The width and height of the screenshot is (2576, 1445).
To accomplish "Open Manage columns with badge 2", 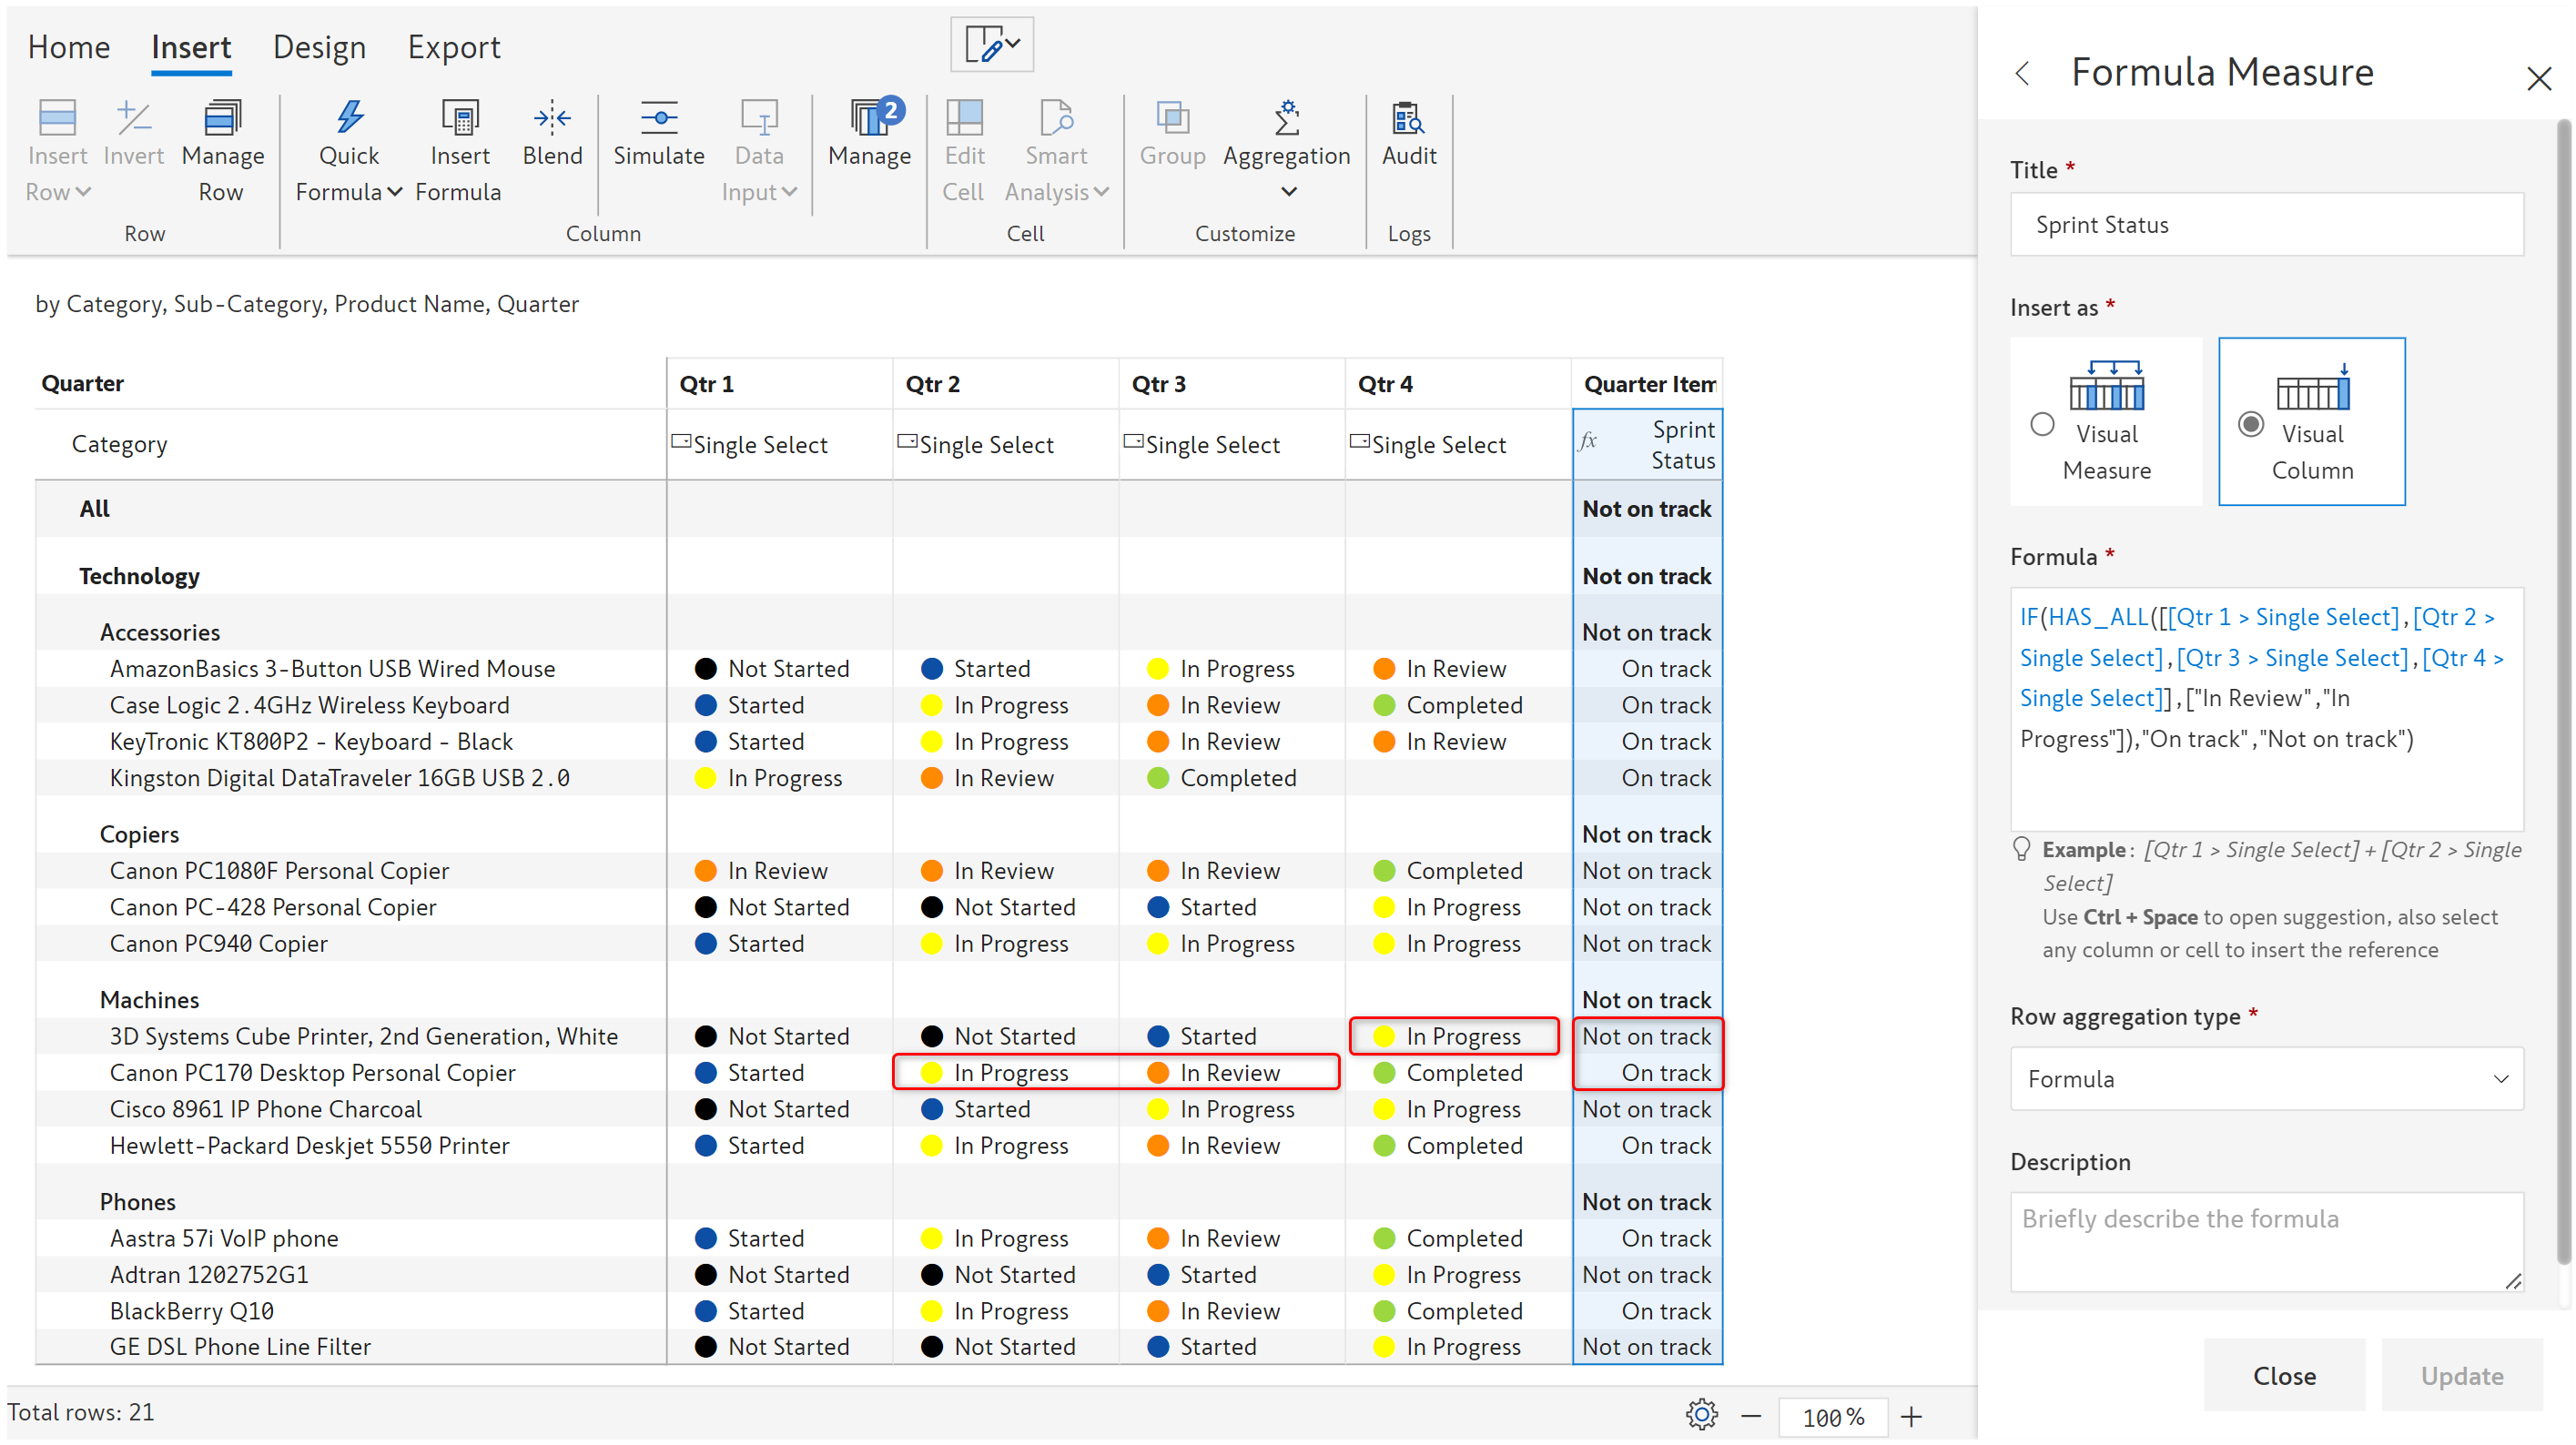I will [x=870, y=118].
